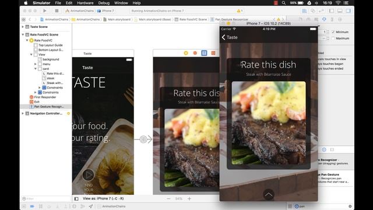Open the File menu
This screenshot has width=373, height=210.
pyautogui.click(x=58, y=3)
